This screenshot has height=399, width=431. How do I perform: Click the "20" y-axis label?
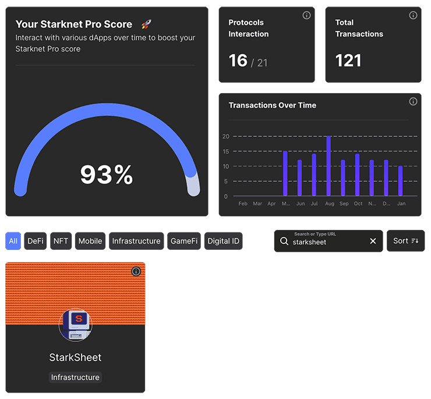[225, 136]
